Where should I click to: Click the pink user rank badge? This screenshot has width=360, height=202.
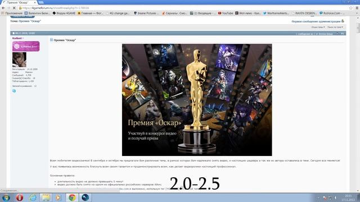(x=26, y=46)
